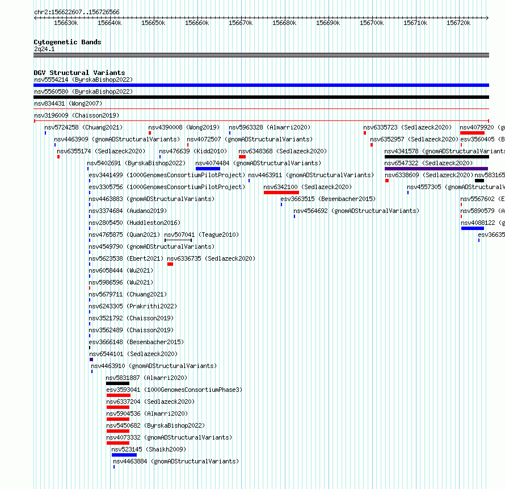Select the purple nsv6547322 variant bar
Viewport: 505px width, 489px height.
436,169
